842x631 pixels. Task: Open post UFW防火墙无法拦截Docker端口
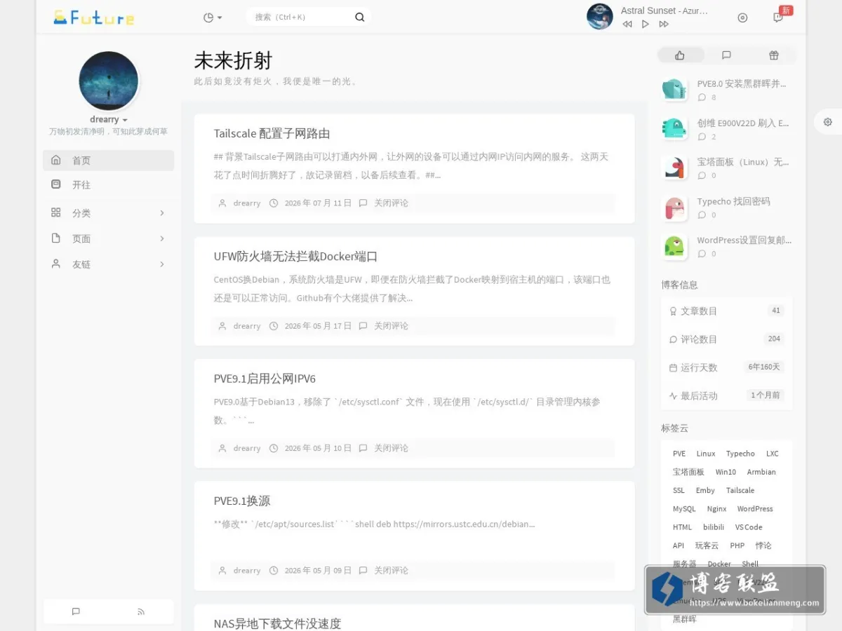295,257
